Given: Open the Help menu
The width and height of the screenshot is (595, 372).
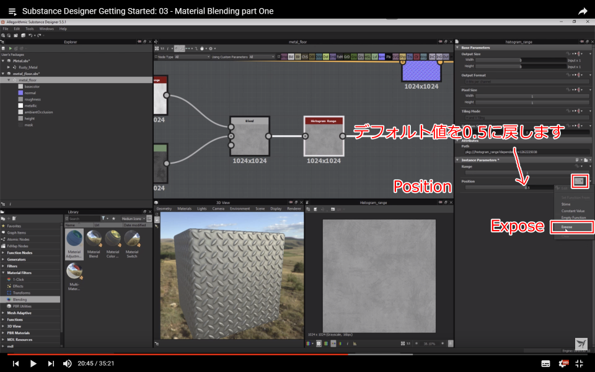Looking at the screenshot, I should point(63,29).
